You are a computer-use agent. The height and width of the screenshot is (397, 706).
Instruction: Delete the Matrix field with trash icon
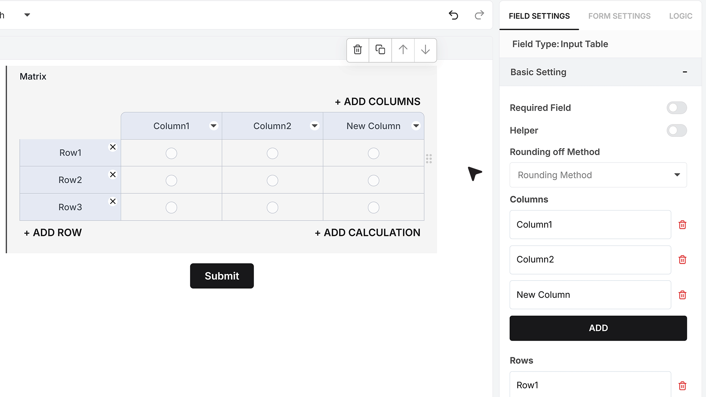click(x=357, y=50)
